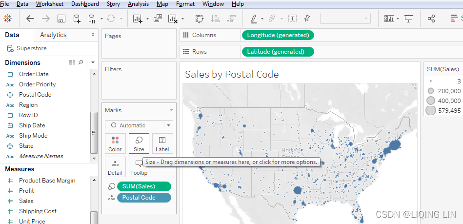Click the Duplicate sheet icon
The height and width of the screenshot is (224, 463).
[x=158, y=19]
